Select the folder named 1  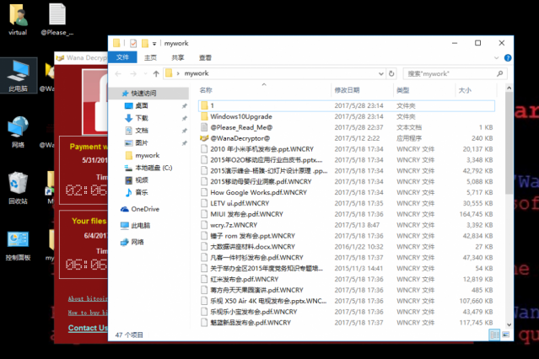coord(347,105)
